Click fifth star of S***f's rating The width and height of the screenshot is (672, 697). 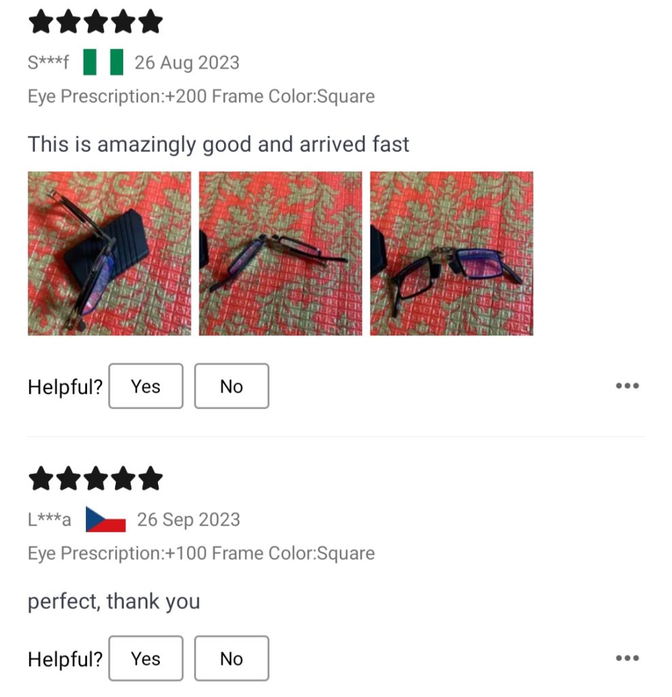pos(150,22)
